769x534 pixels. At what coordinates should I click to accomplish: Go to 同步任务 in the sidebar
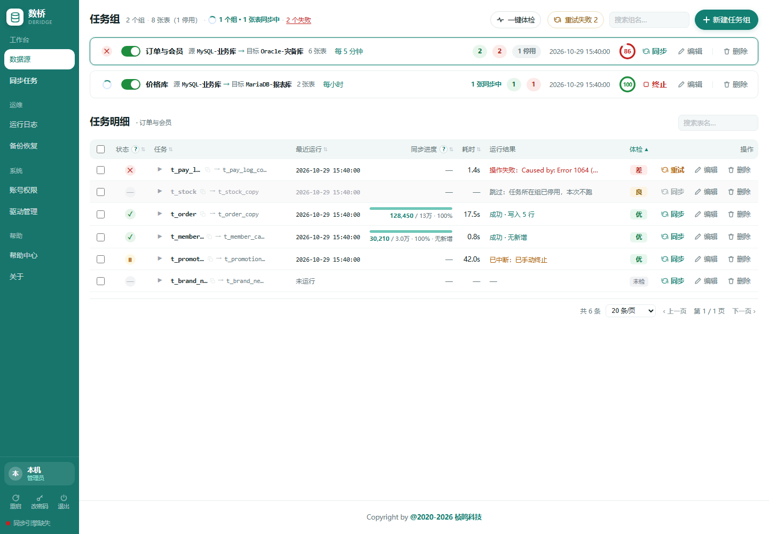[x=40, y=81]
